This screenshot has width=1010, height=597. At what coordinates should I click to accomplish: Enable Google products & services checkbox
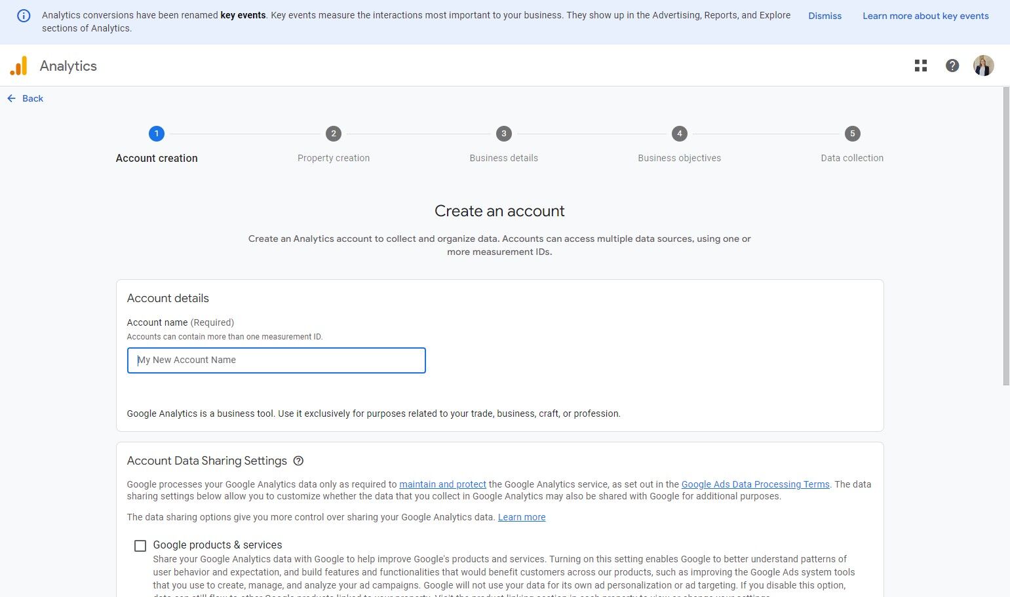(140, 546)
